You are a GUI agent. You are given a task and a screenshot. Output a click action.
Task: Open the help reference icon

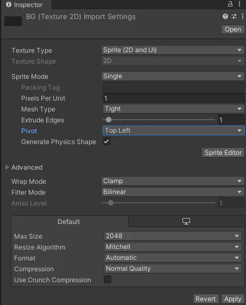click(225, 16)
